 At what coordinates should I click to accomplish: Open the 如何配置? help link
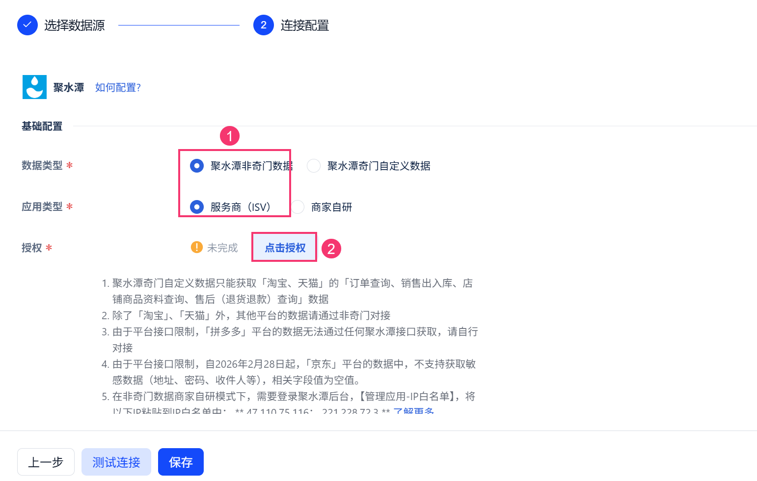click(x=118, y=87)
